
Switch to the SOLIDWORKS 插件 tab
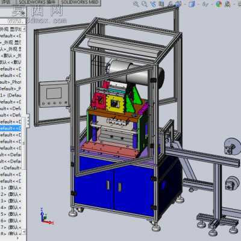point(38,2)
